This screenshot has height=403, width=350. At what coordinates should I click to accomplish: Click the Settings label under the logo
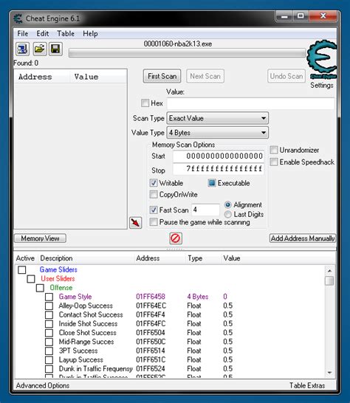[x=322, y=85]
